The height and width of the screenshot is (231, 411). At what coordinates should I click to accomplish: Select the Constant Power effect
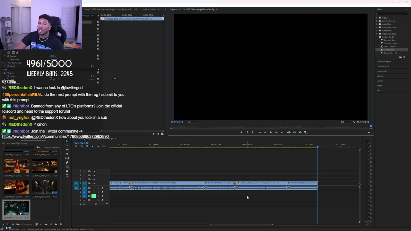pos(390,43)
